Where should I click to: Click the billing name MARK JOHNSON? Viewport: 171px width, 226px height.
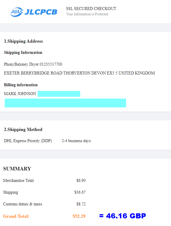[x=20, y=94]
